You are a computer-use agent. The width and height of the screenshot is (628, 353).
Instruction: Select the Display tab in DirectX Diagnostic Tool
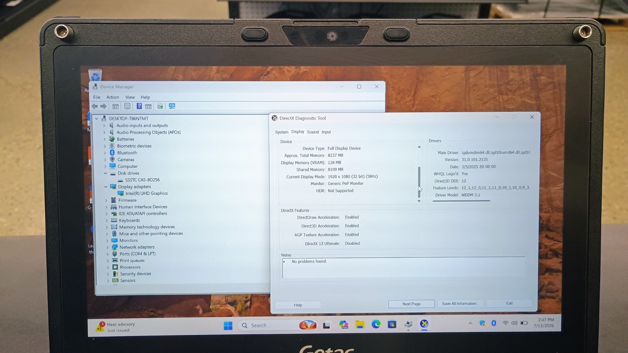point(298,132)
